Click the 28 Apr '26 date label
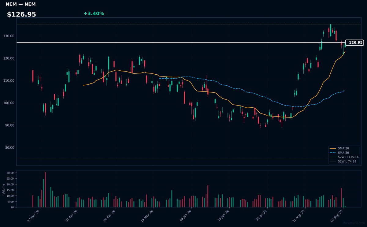Viewport: 367px width, 227px height. pos(109,216)
